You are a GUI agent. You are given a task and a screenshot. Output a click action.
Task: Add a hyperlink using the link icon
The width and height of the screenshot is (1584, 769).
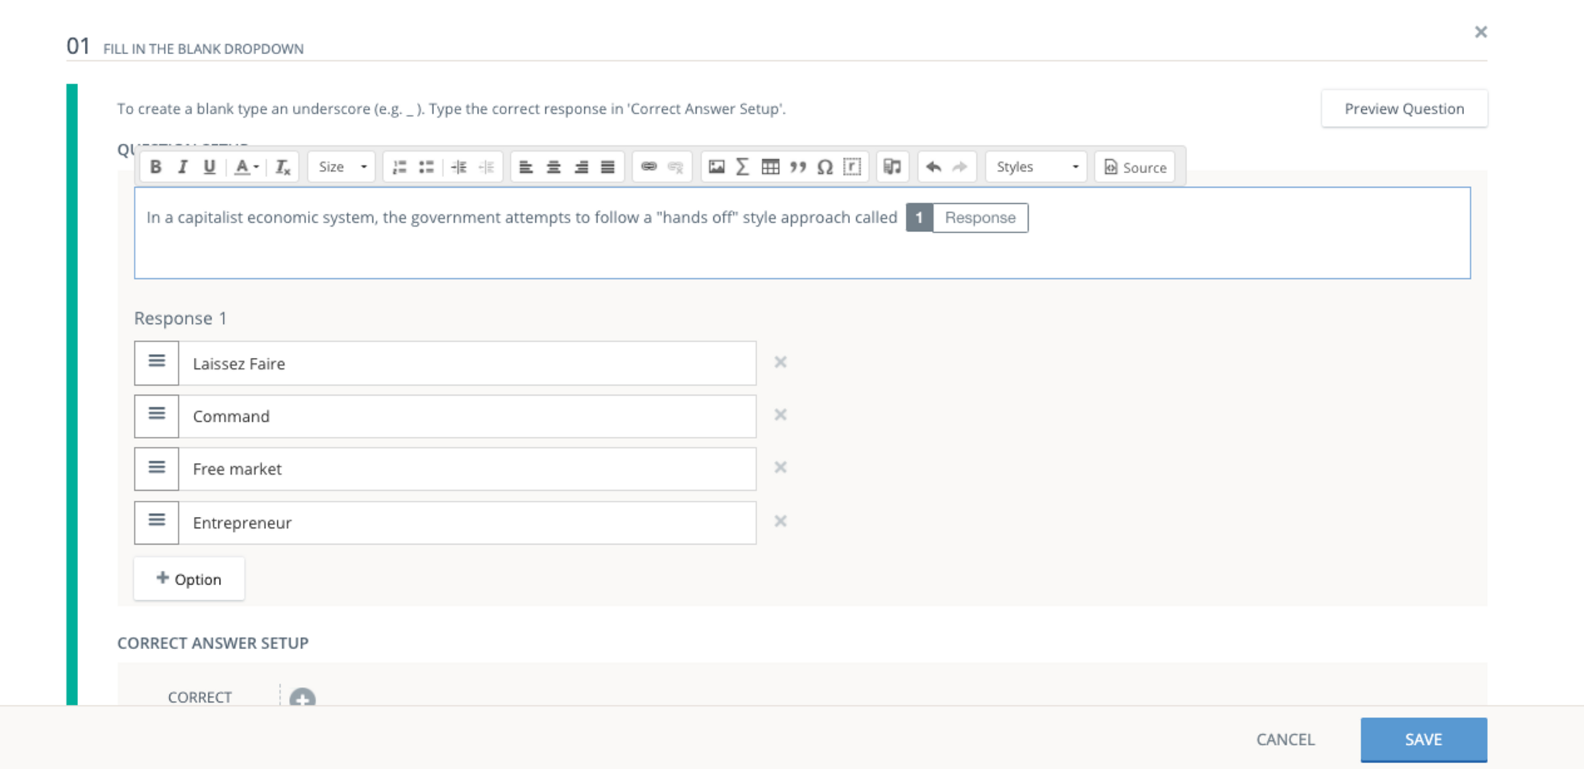point(649,167)
